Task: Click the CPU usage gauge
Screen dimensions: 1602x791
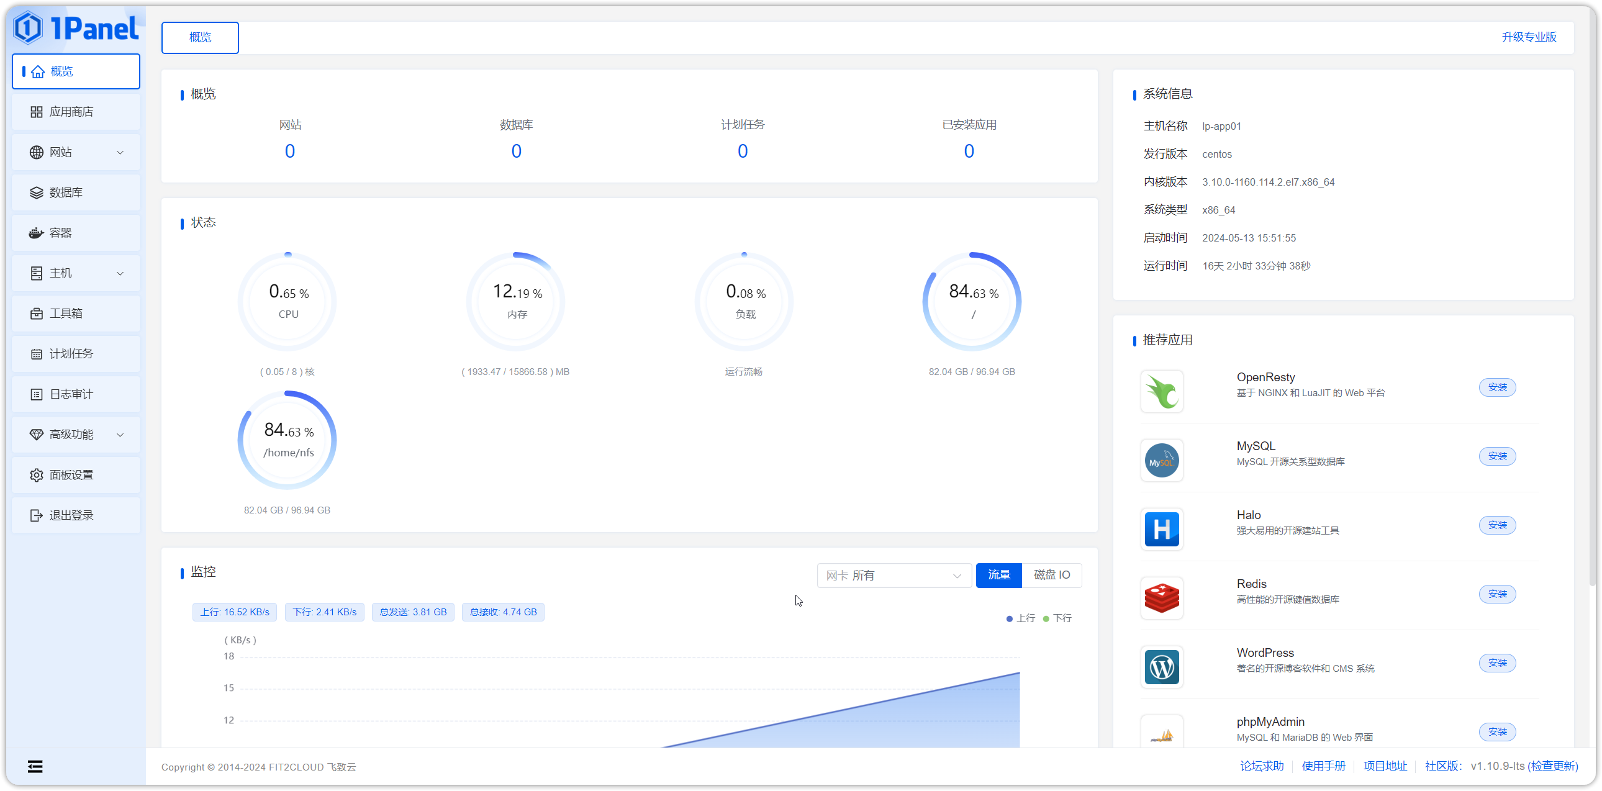Action: 287,302
